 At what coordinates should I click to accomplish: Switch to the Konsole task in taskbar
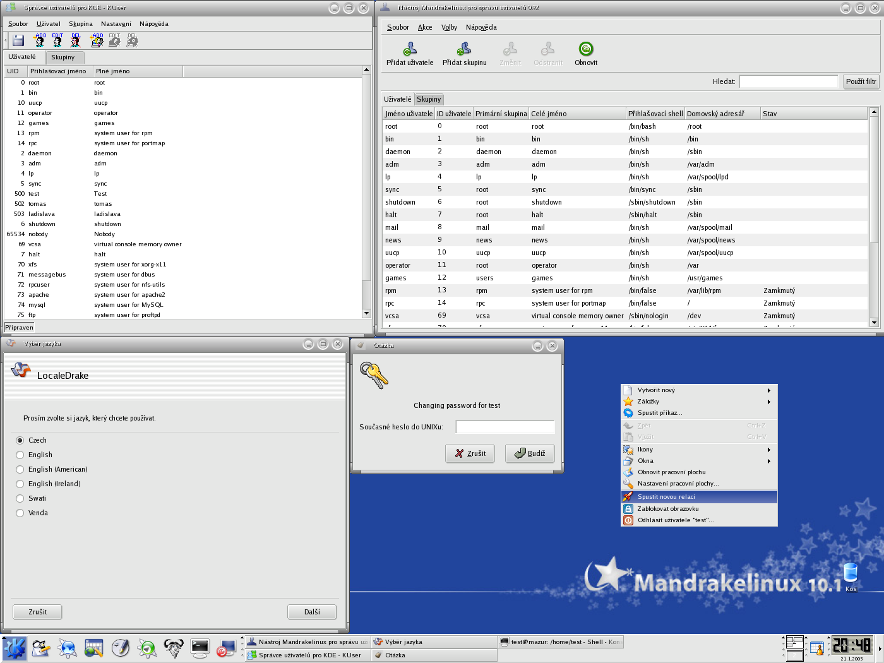pyautogui.click(x=561, y=642)
